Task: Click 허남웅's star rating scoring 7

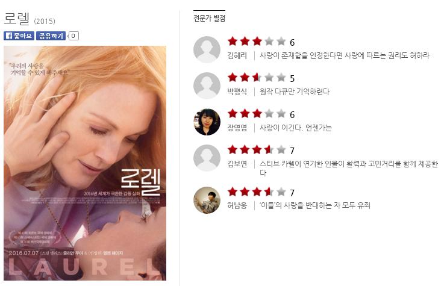Action: point(257,191)
